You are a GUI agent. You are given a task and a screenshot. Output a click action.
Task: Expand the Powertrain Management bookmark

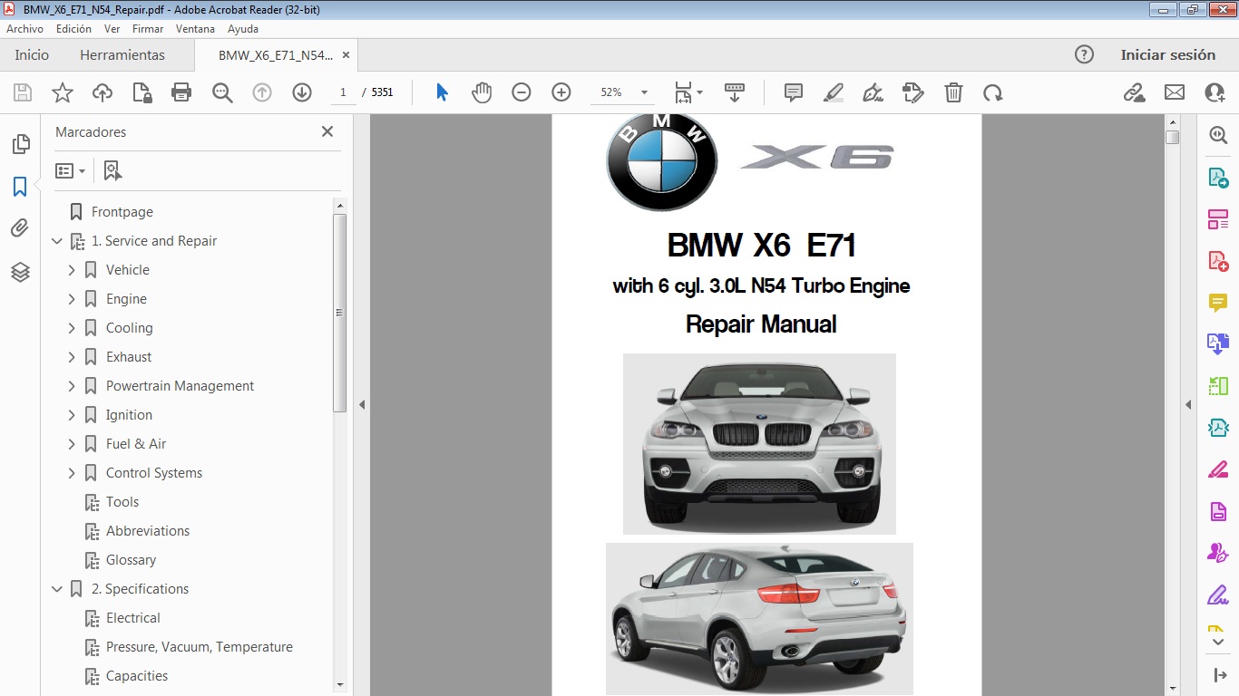coord(72,386)
